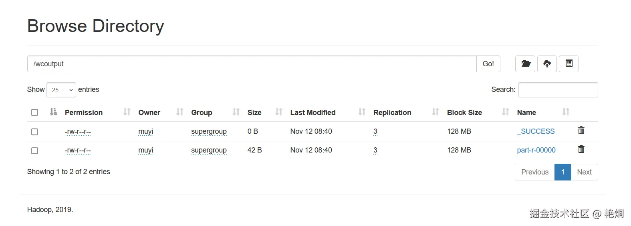Go to page 1 in pagination
This screenshot has height=226, width=631.
click(562, 172)
